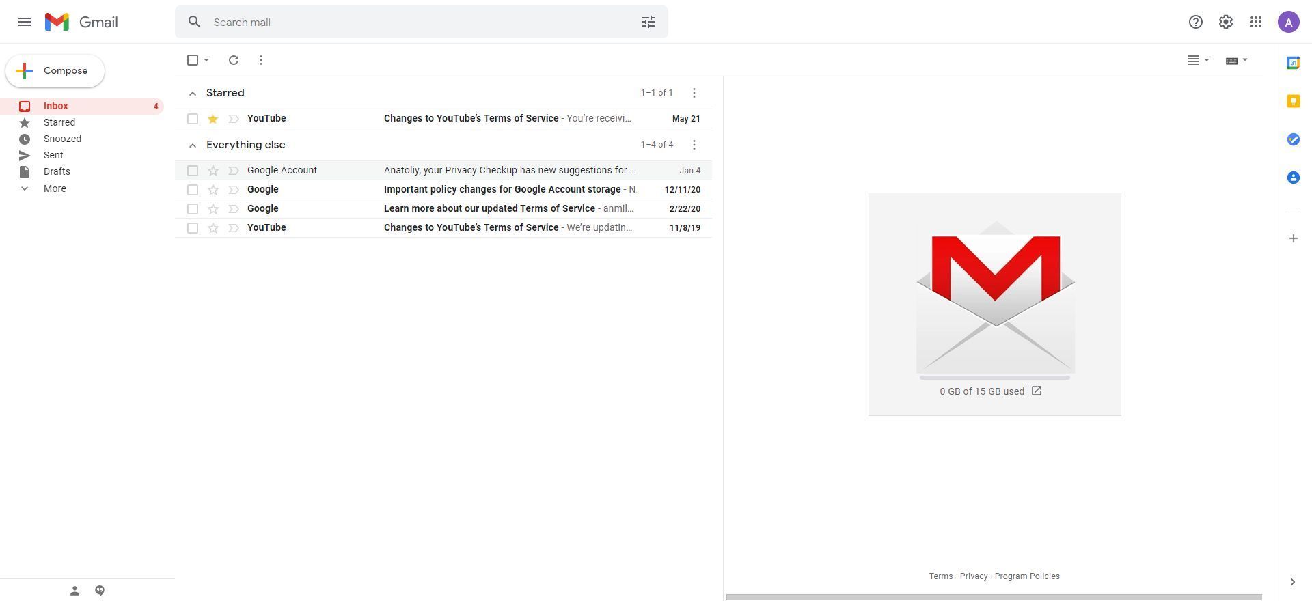Star the Google Account Jan 4 email
1312x601 pixels.
tap(213, 171)
